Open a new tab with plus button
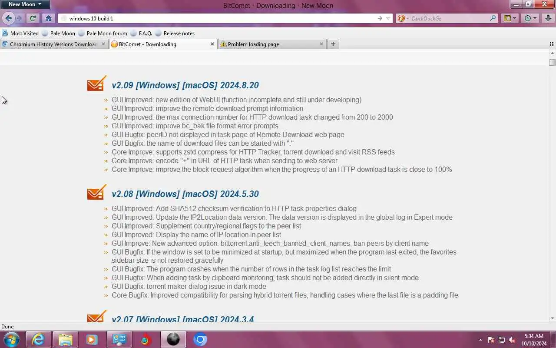556x348 pixels. [333, 44]
